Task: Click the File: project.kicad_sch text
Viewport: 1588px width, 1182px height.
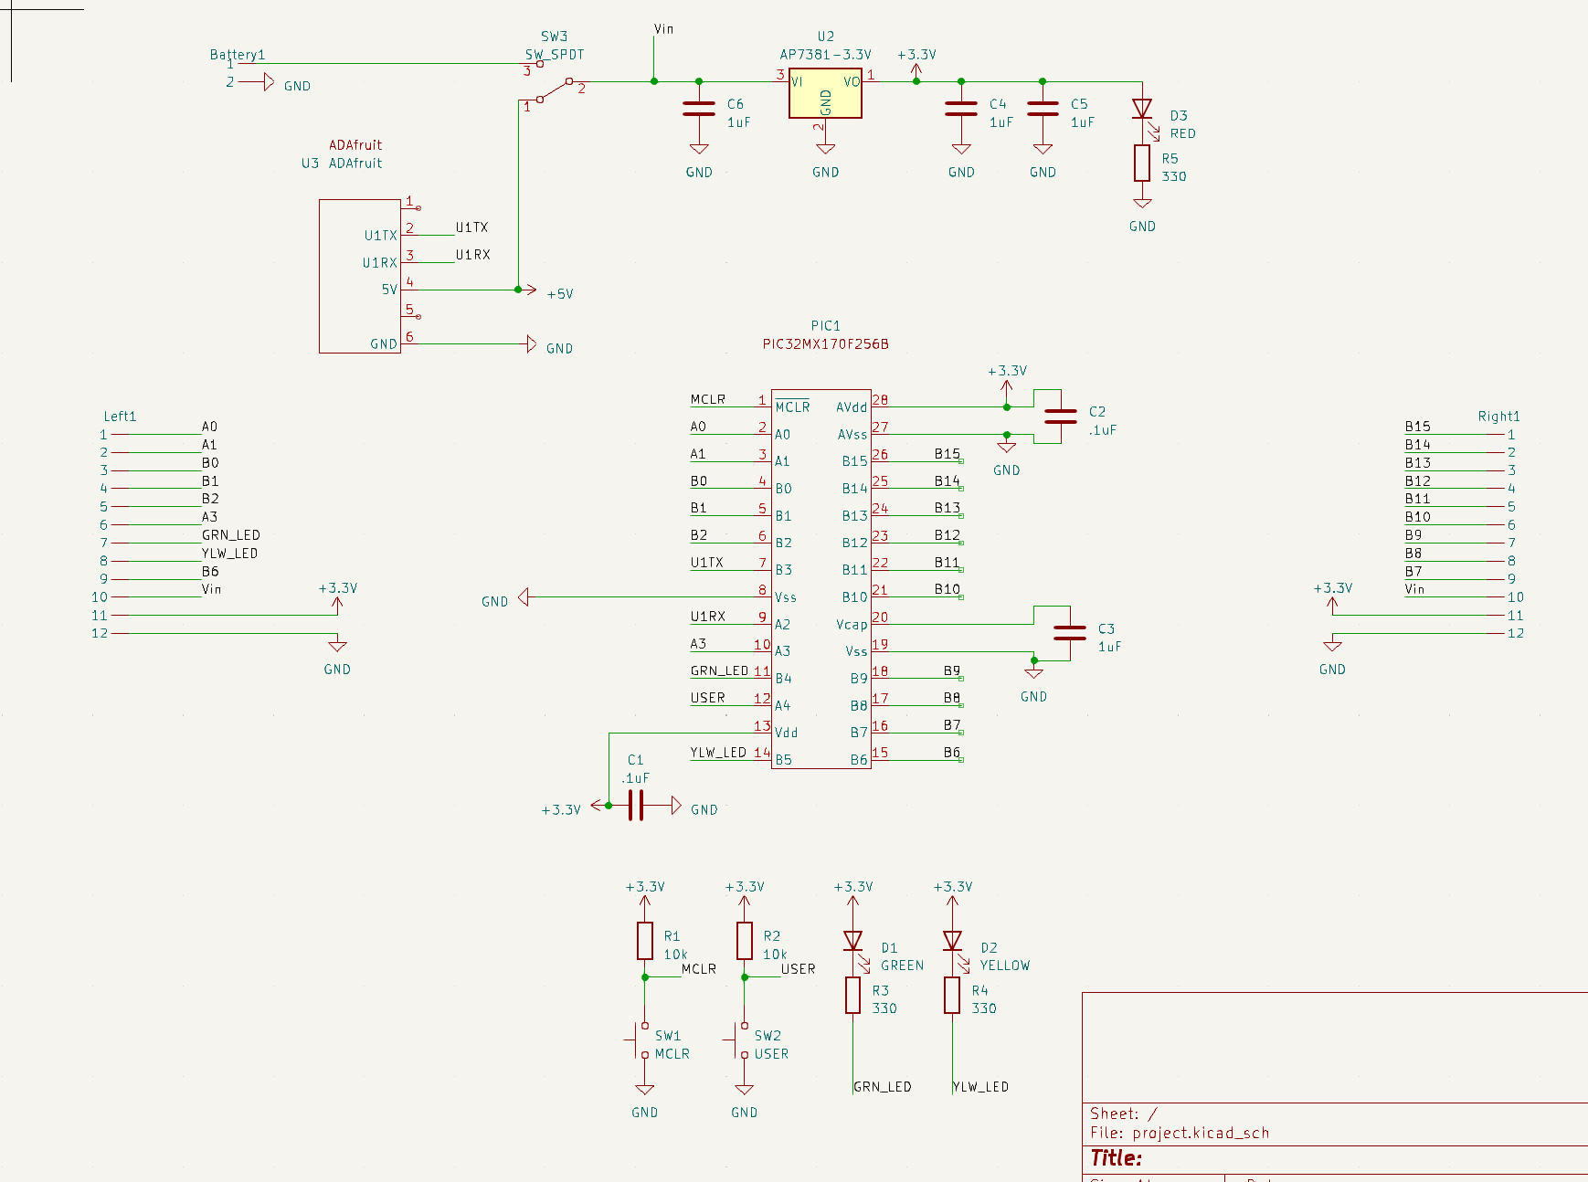Action: tap(1180, 1133)
